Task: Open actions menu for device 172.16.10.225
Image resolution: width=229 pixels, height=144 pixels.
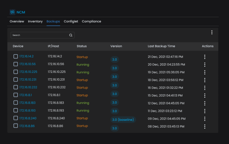Action: pyautogui.click(x=205, y=72)
